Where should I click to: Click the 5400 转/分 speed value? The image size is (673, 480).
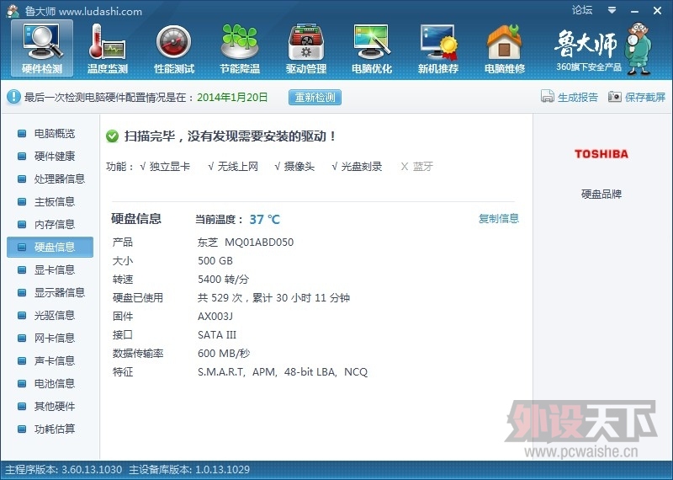[223, 280]
